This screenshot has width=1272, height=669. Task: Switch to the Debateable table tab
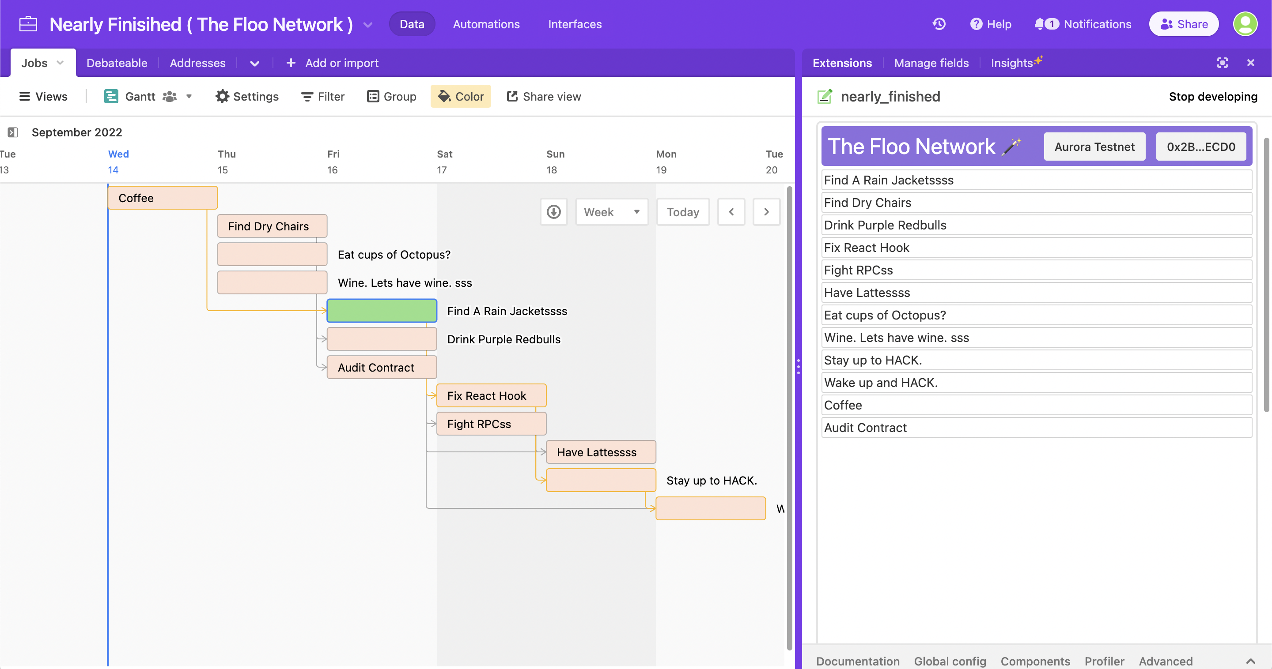click(x=117, y=63)
